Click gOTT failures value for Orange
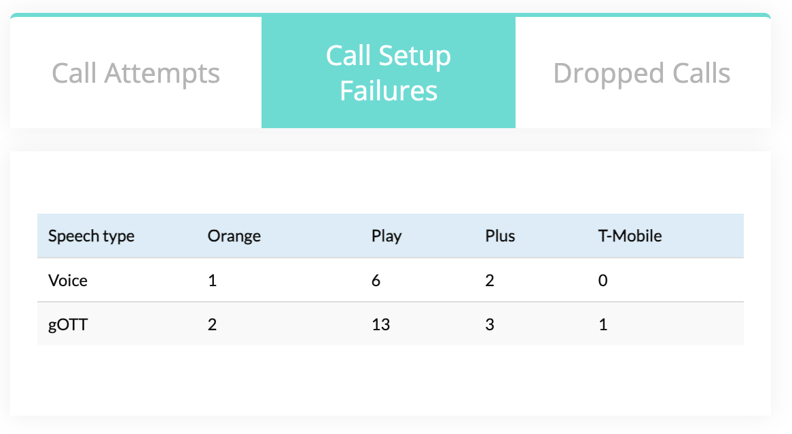Image resolution: width=792 pixels, height=434 pixels. 212,324
